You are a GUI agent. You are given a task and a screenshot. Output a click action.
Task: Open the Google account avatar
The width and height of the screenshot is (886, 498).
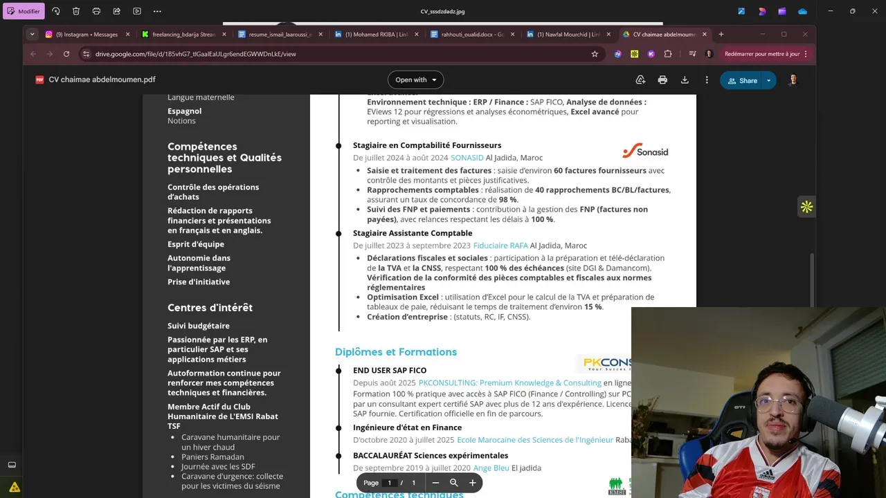pos(793,80)
